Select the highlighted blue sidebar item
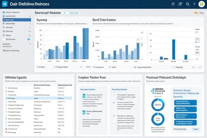 (17, 20)
